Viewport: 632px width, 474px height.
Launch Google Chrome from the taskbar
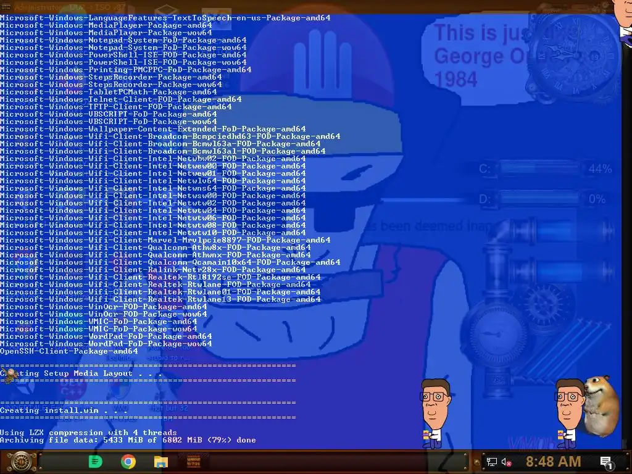click(128, 462)
